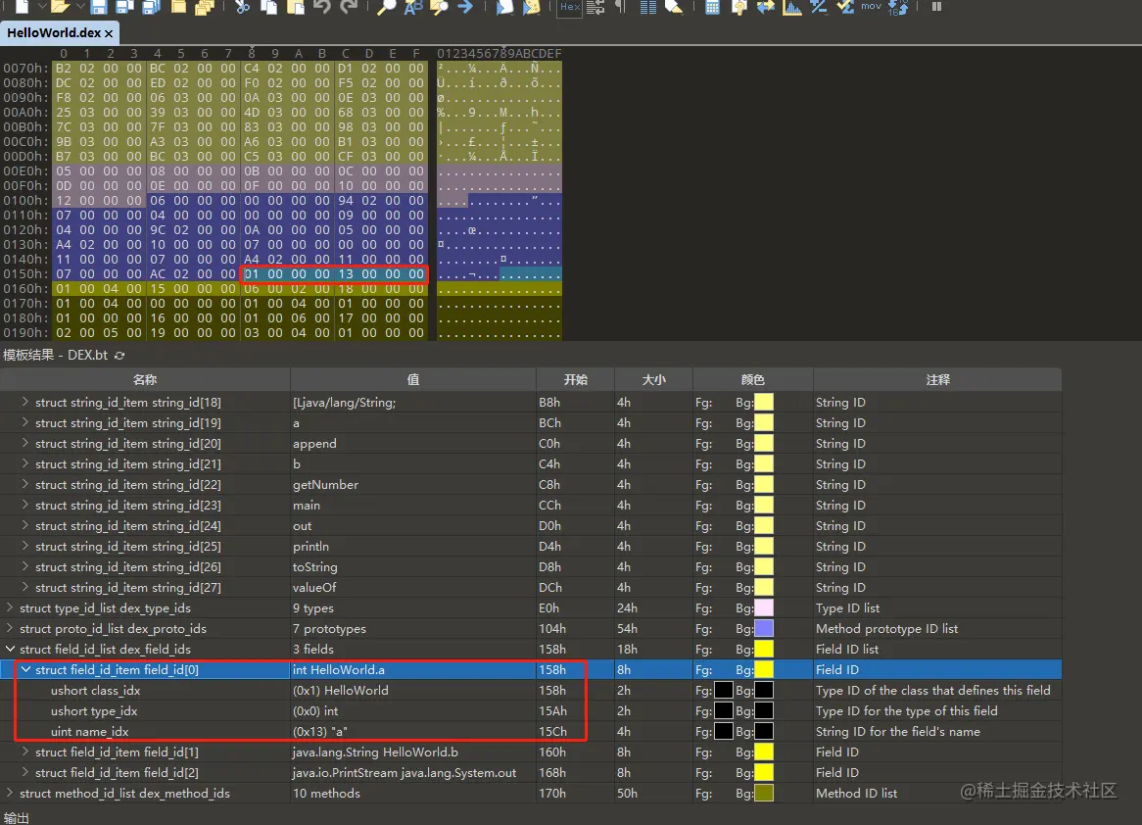The height and width of the screenshot is (825, 1142).
Task: Click the mov disassembler icon
Action: click(x=871, y=6)
